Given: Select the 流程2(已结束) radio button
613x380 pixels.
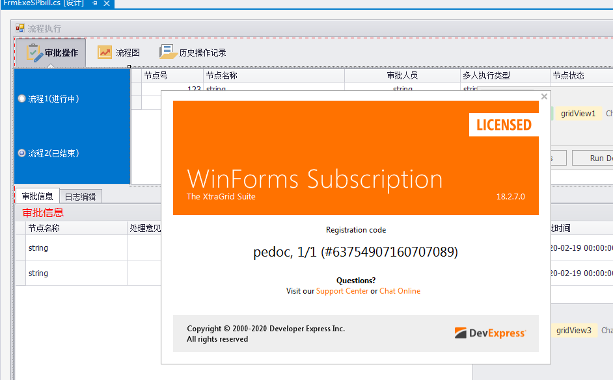Looking at the screenshot, I should [22, 153].
